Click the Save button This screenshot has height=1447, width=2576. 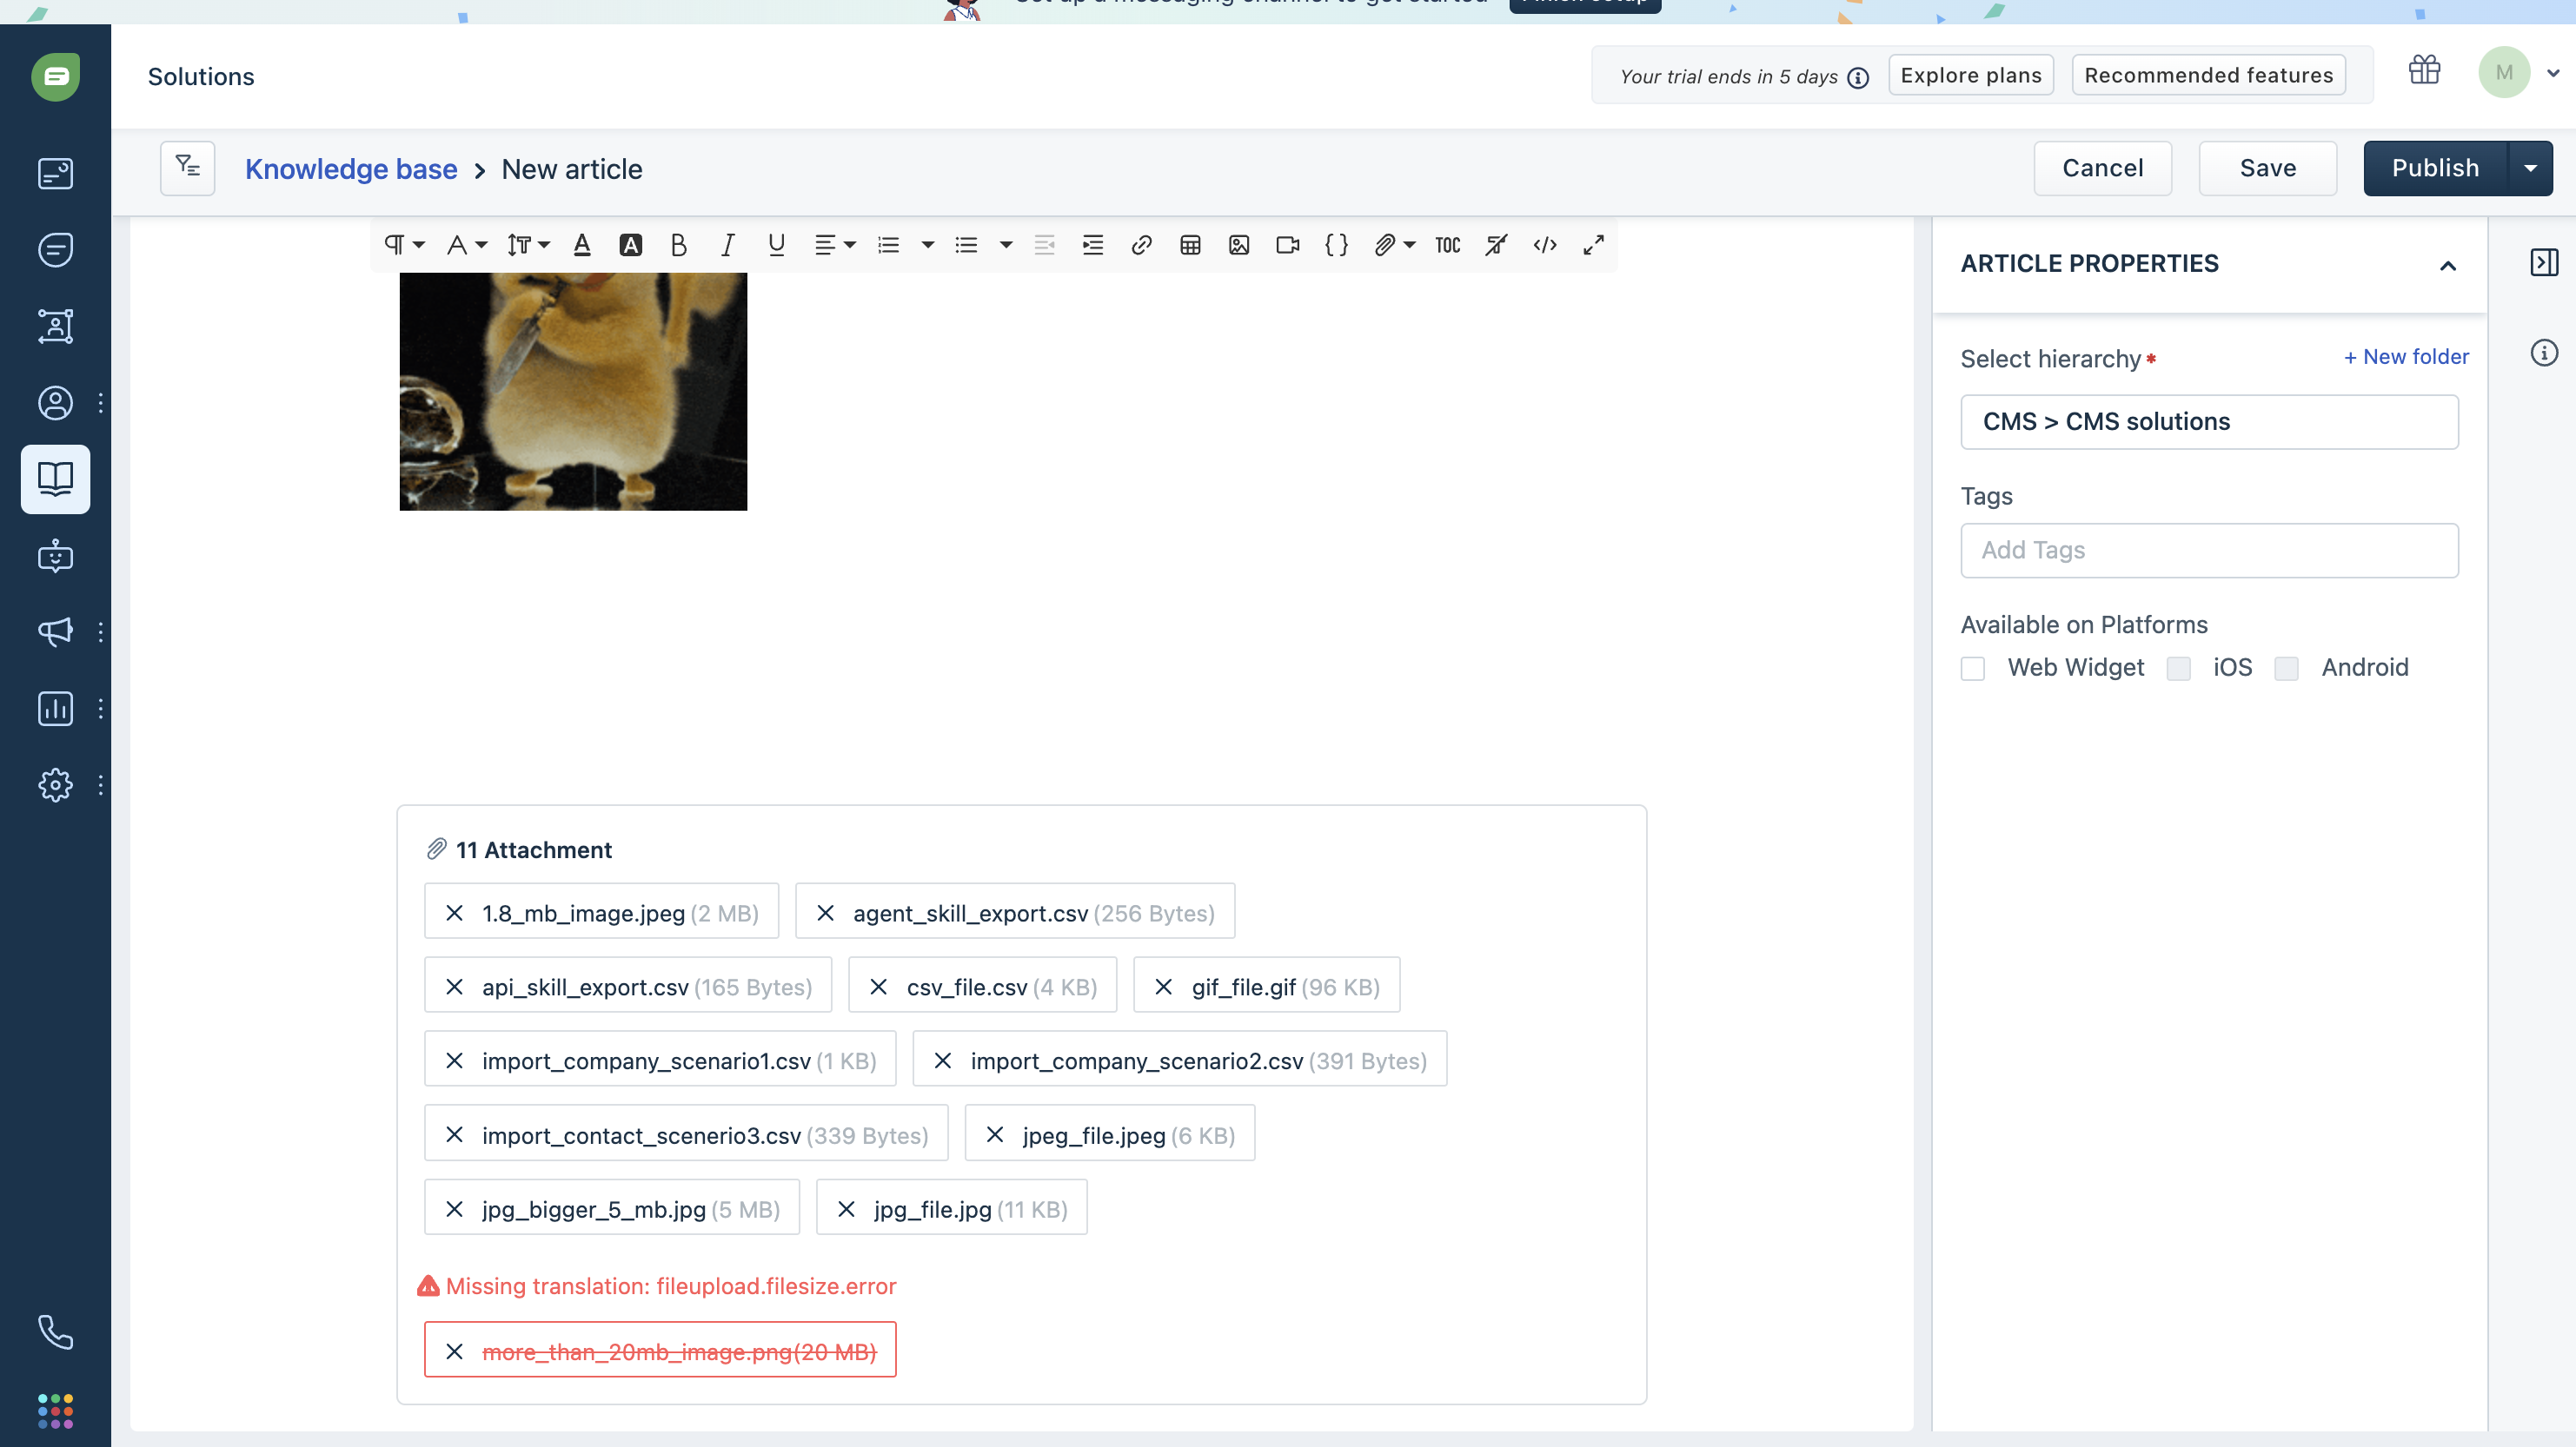[2267, 168]
